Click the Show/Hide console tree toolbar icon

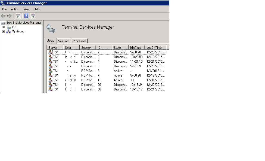point(18,16)
